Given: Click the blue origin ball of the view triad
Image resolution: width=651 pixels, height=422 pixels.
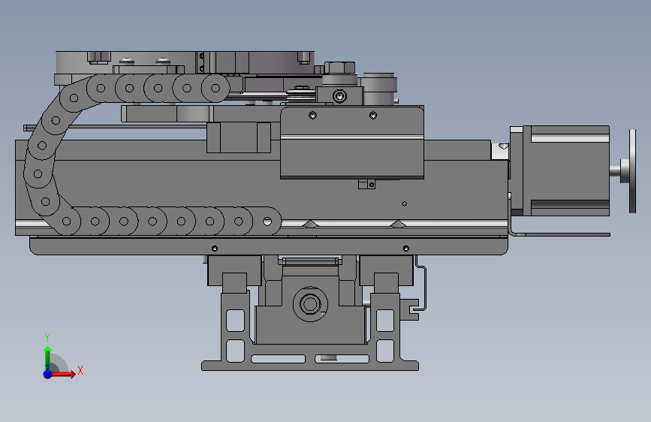Looking at the screenshot, I should tap(48, 374).
